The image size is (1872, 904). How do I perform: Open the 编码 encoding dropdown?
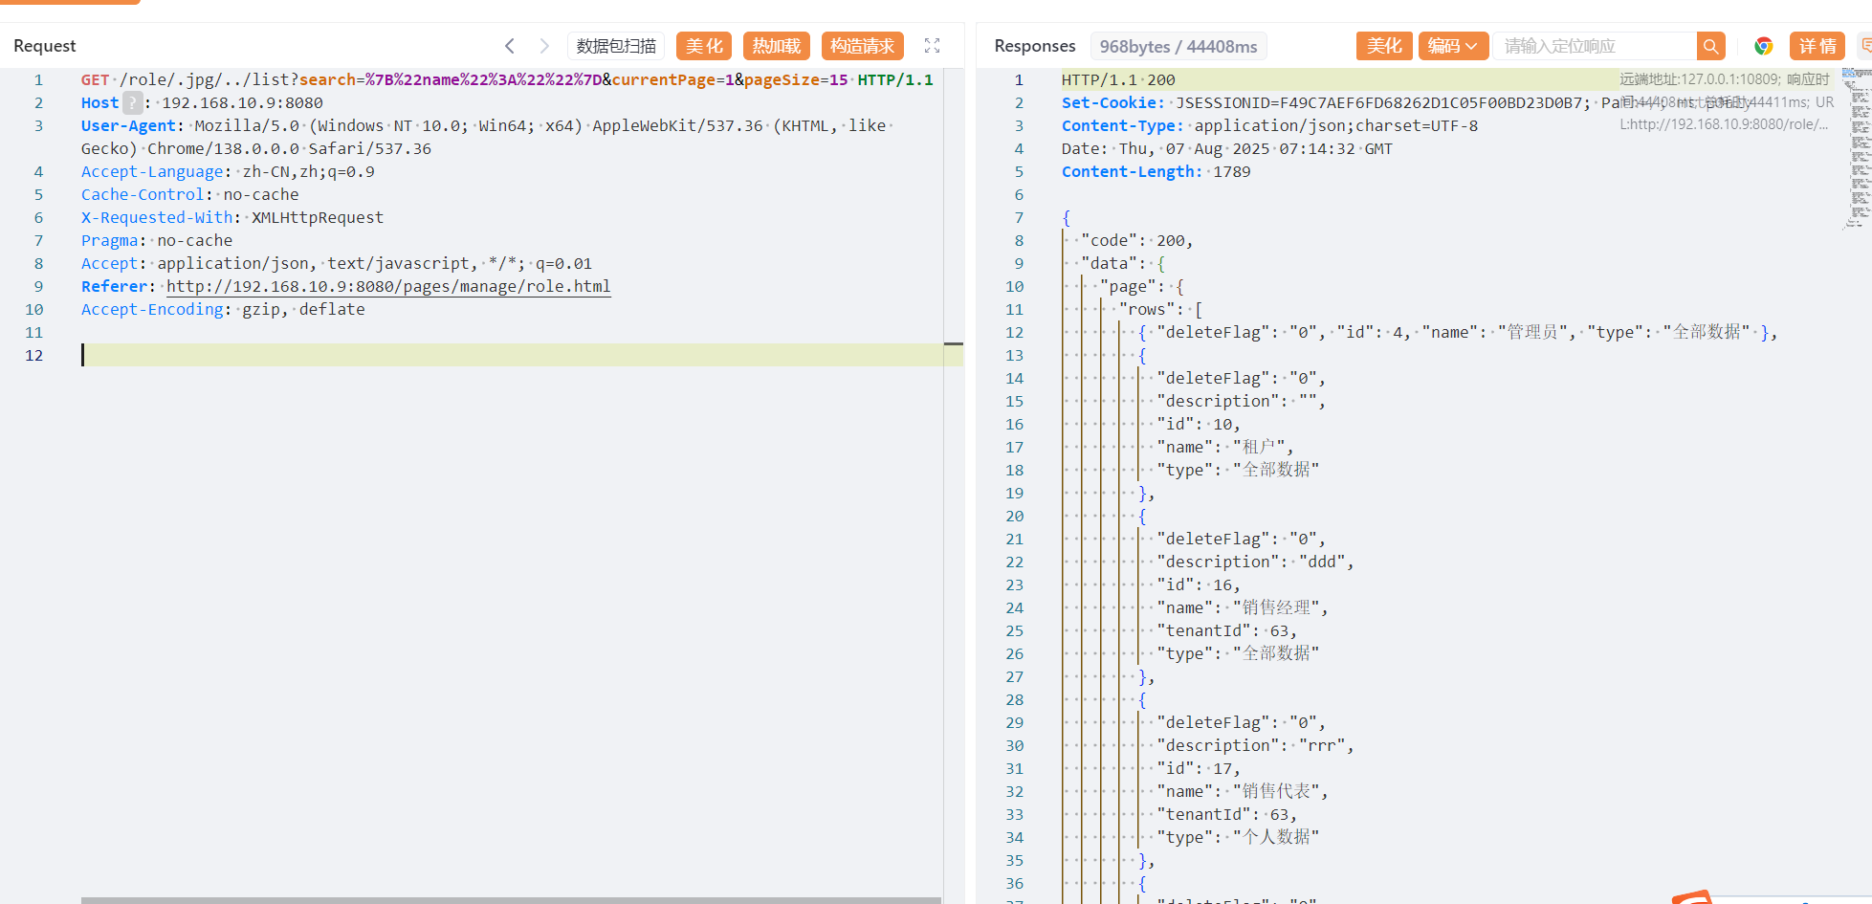tap(1452, 46)
